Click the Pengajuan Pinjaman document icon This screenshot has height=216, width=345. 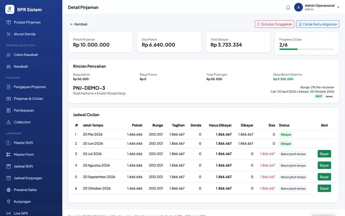click(x=9, y=87)
